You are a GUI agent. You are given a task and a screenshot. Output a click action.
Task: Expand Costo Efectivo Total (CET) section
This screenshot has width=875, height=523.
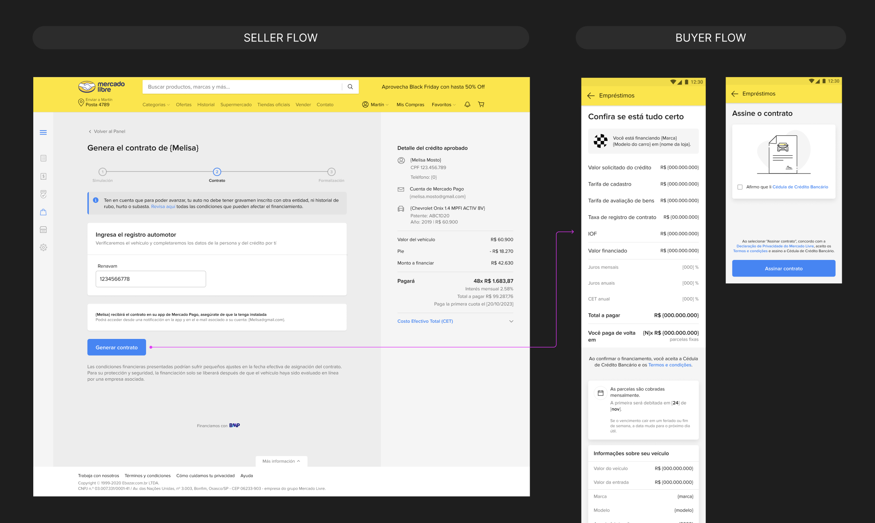tap(455, 321)
